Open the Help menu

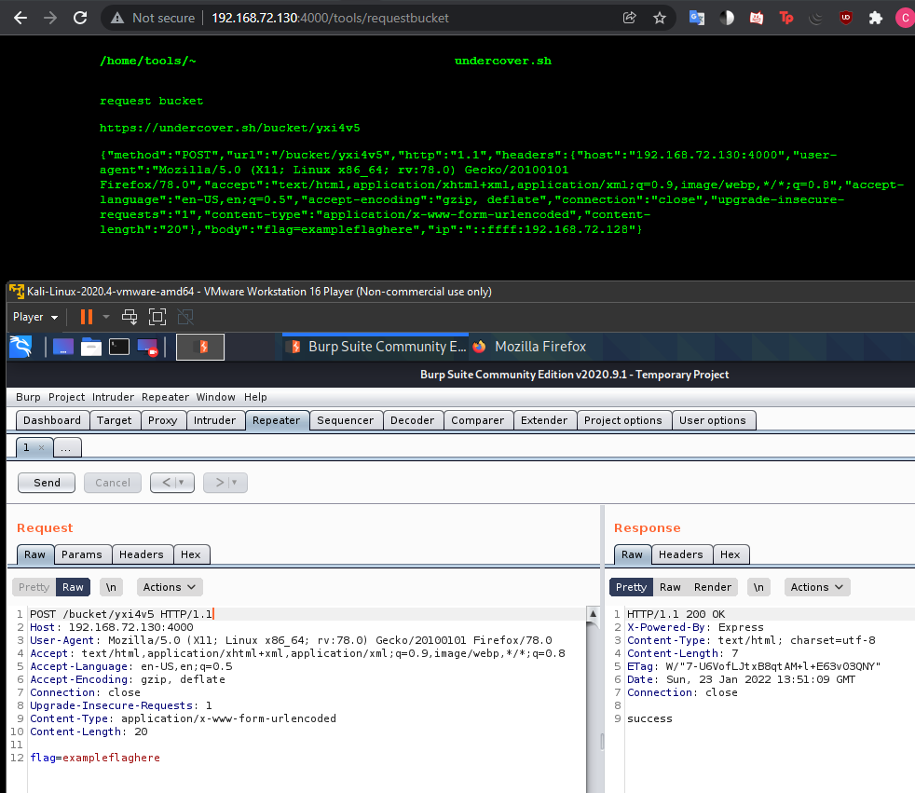point(255,397)
